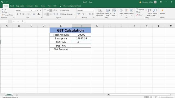Open Merge & Center dropdown arrow
This screenshot has width=175, height=98.
coord(74,14)
